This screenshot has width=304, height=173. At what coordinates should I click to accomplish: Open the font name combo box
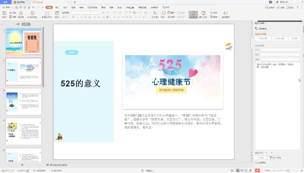(80, 13)
